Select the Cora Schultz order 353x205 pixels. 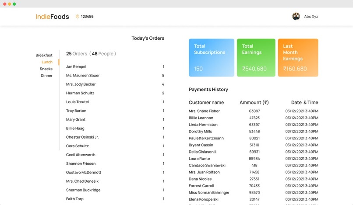pyautogui.click(x=115, y=146)
